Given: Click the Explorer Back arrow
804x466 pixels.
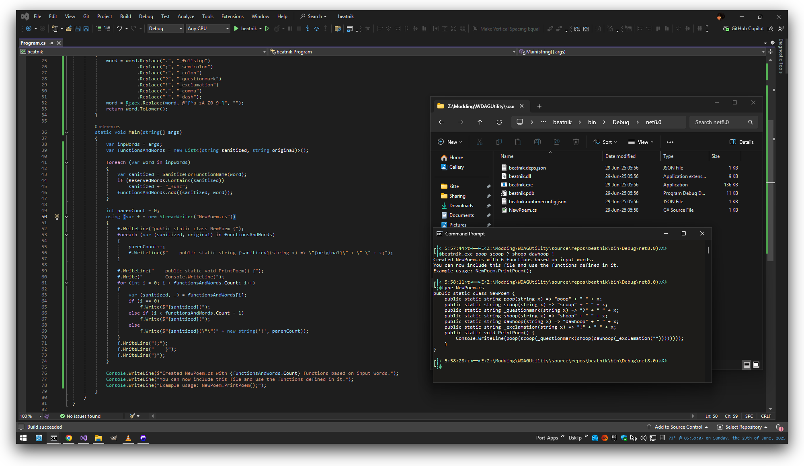Looking at the screenshot, I should [441, 122].
